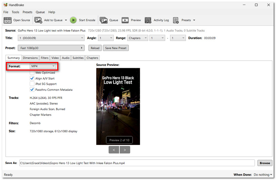Open the Tools menu
The image size is (276, 180).
tap(15, 12)
